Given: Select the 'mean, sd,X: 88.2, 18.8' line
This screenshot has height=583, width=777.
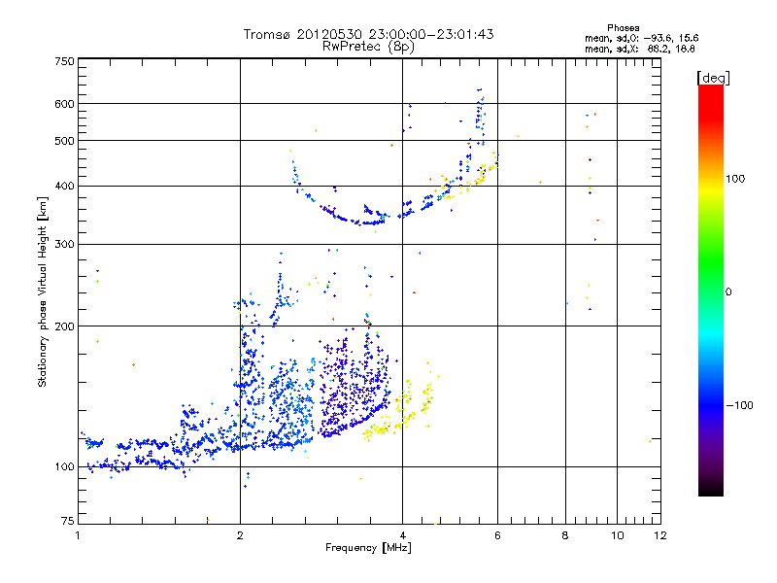Looking at the screenshot, I should [640, 49].
